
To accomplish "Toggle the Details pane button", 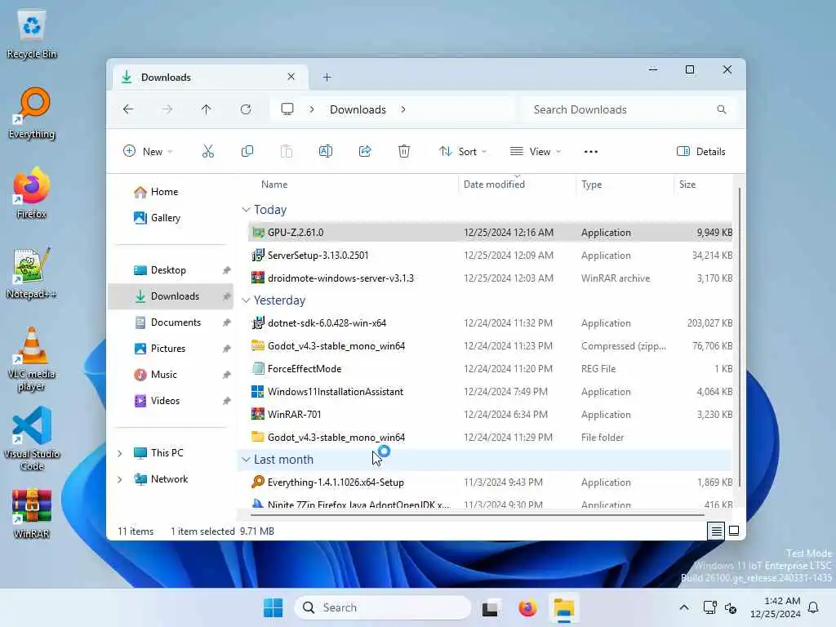I will pos(700,151).
